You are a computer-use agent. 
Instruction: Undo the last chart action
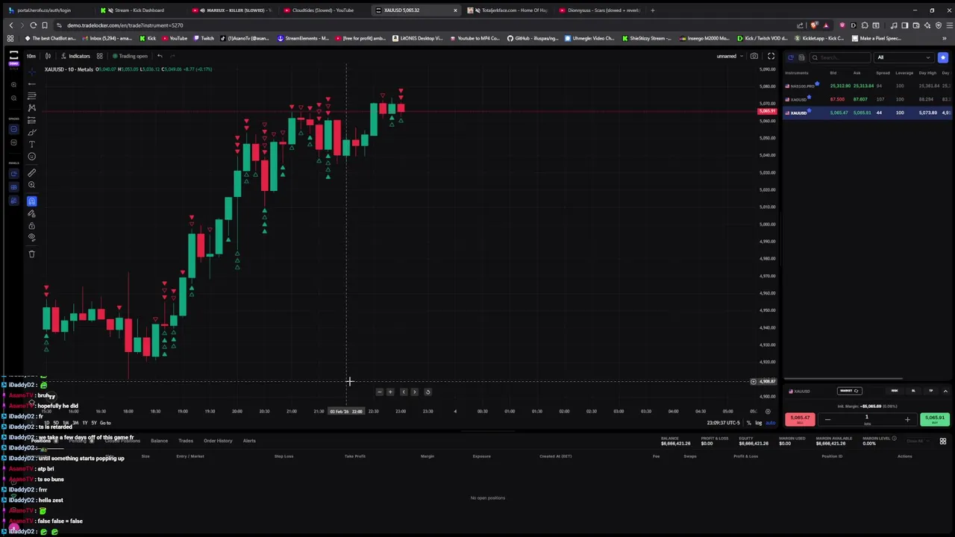point(160,56)
